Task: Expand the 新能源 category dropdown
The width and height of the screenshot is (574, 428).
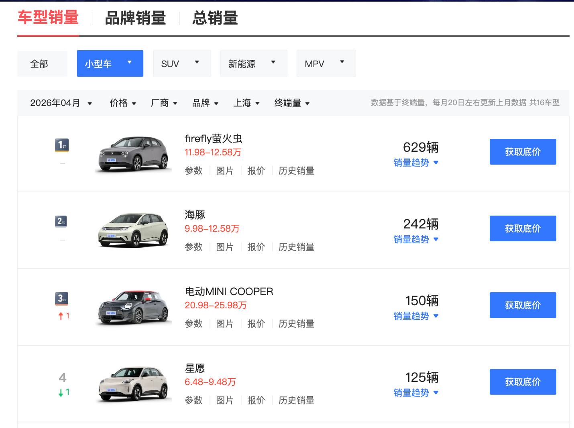Action: click(x=254, y=63)
